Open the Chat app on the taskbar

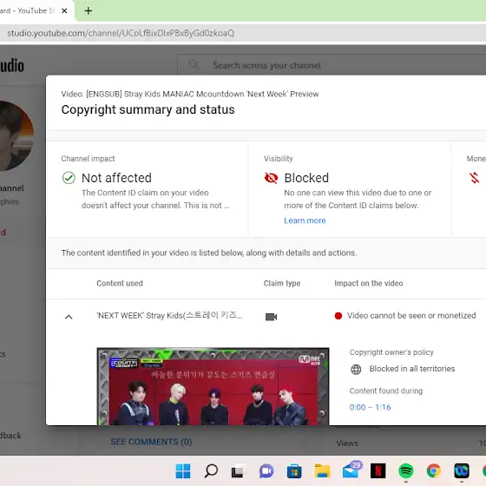(266, 471)
